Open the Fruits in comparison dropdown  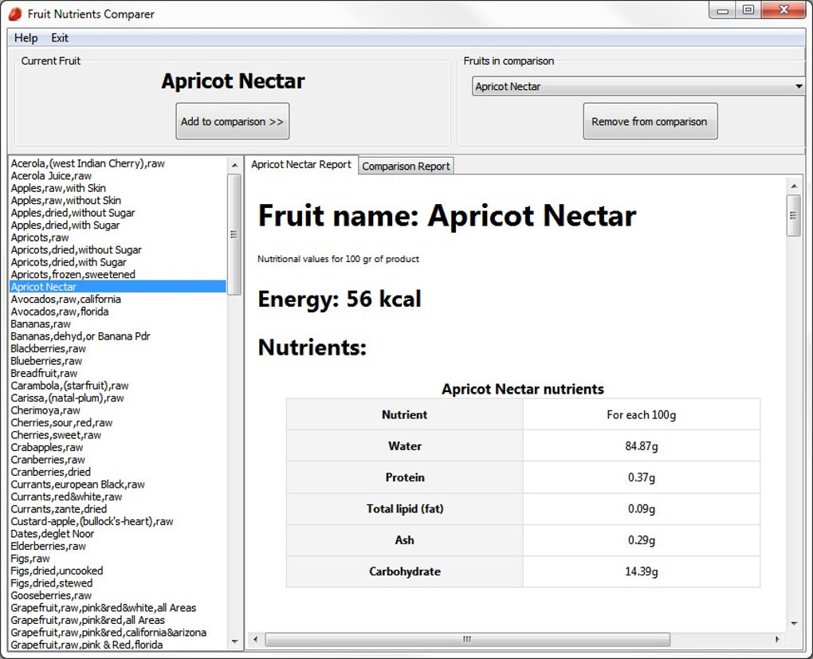[x=638, y=87]
